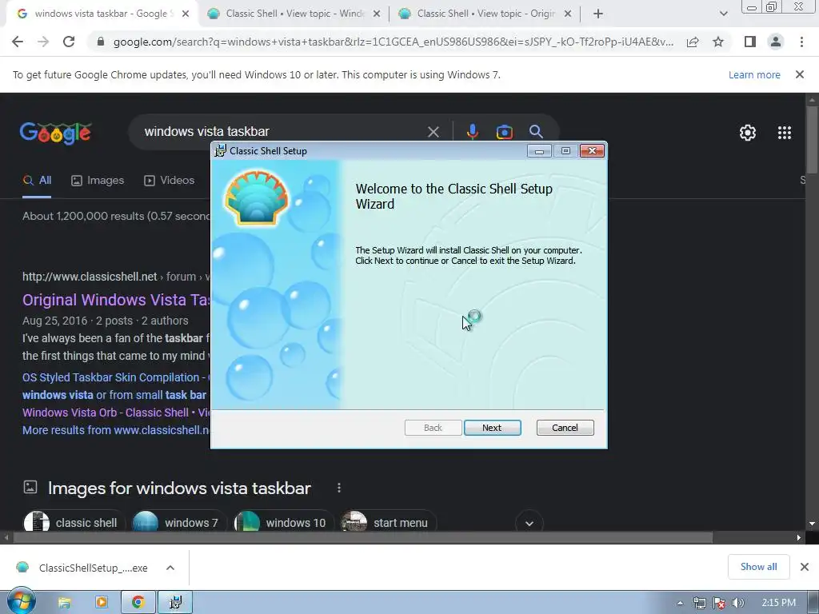Open Chrome side panel icon
The height and width of the screenshot is (614, 819).
[x=750, y=42]
